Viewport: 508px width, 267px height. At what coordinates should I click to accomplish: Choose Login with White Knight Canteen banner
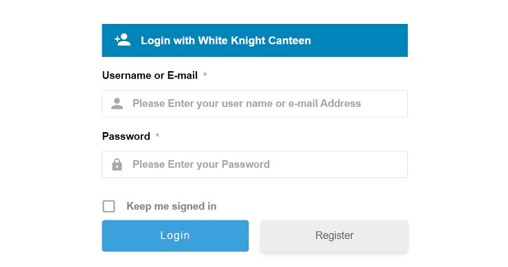tap(255, 40)
